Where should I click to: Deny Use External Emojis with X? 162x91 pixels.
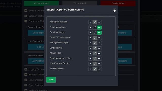[x=90, y=64]
